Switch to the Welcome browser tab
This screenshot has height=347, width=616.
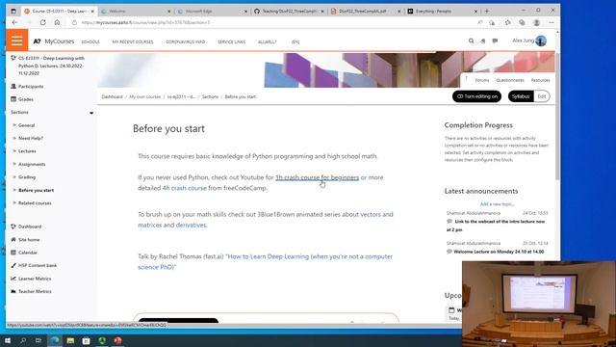pyautogui.click(x=135, y=12)
